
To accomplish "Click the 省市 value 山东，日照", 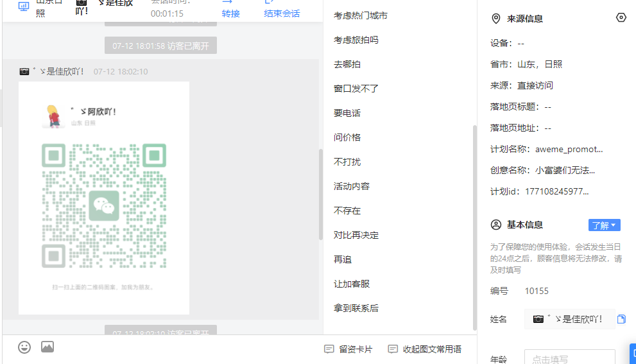I will pos(540,64).
